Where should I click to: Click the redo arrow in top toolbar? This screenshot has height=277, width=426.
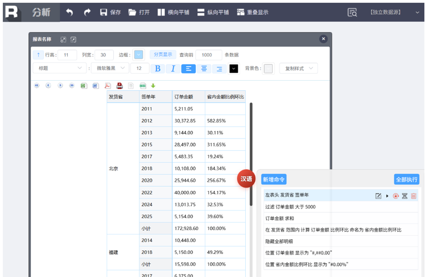pos(87,12)
